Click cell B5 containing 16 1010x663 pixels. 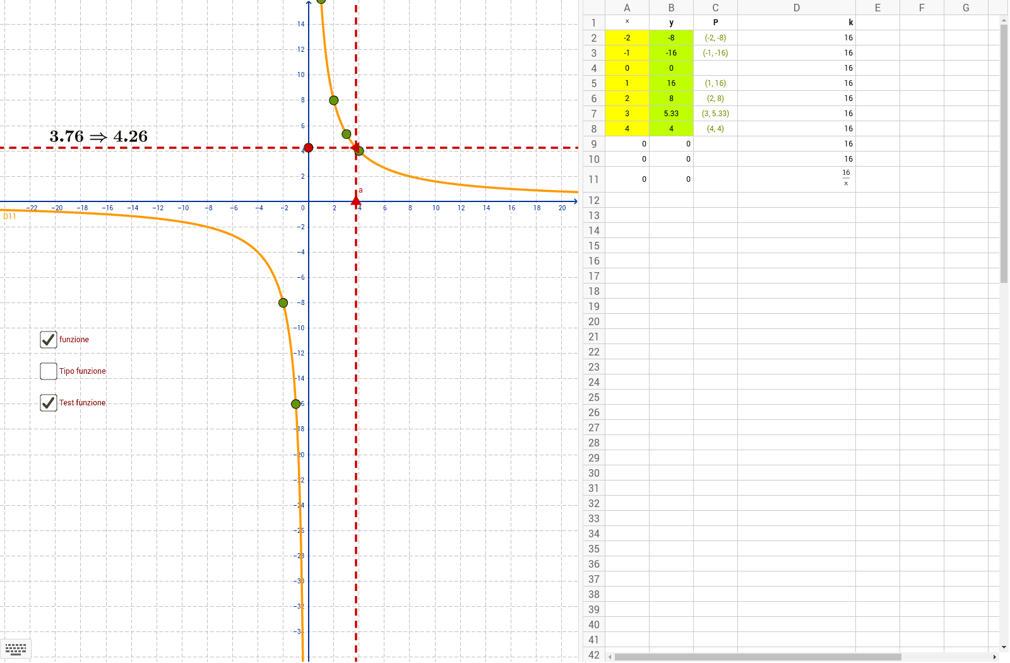click(x=671, y=83)
